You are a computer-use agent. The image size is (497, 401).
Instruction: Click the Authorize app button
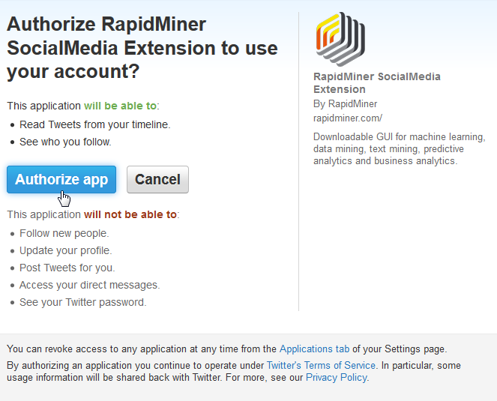coord(61,180)
